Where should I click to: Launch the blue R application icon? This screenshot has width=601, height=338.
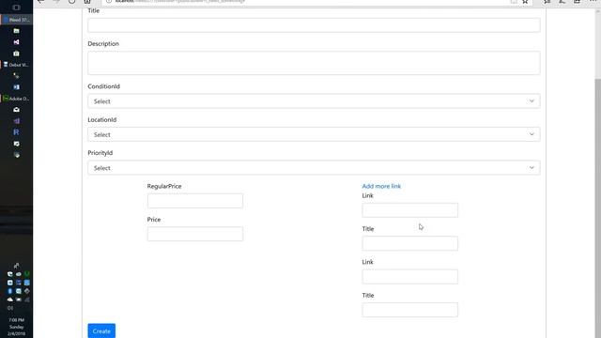click(x=16, y=132)
